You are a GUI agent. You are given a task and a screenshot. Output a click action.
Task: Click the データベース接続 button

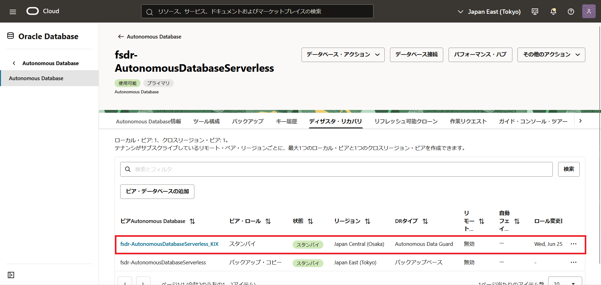pos(417,55)
